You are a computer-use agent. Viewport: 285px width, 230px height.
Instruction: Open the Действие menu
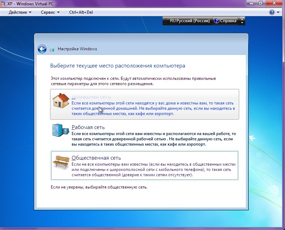[x=20, y=12]
